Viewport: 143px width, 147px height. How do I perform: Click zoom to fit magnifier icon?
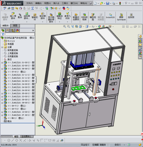[x=65, y=26]
